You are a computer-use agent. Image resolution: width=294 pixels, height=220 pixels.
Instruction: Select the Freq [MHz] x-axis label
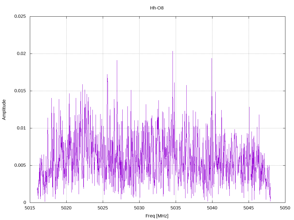click(x=157, y=216)
